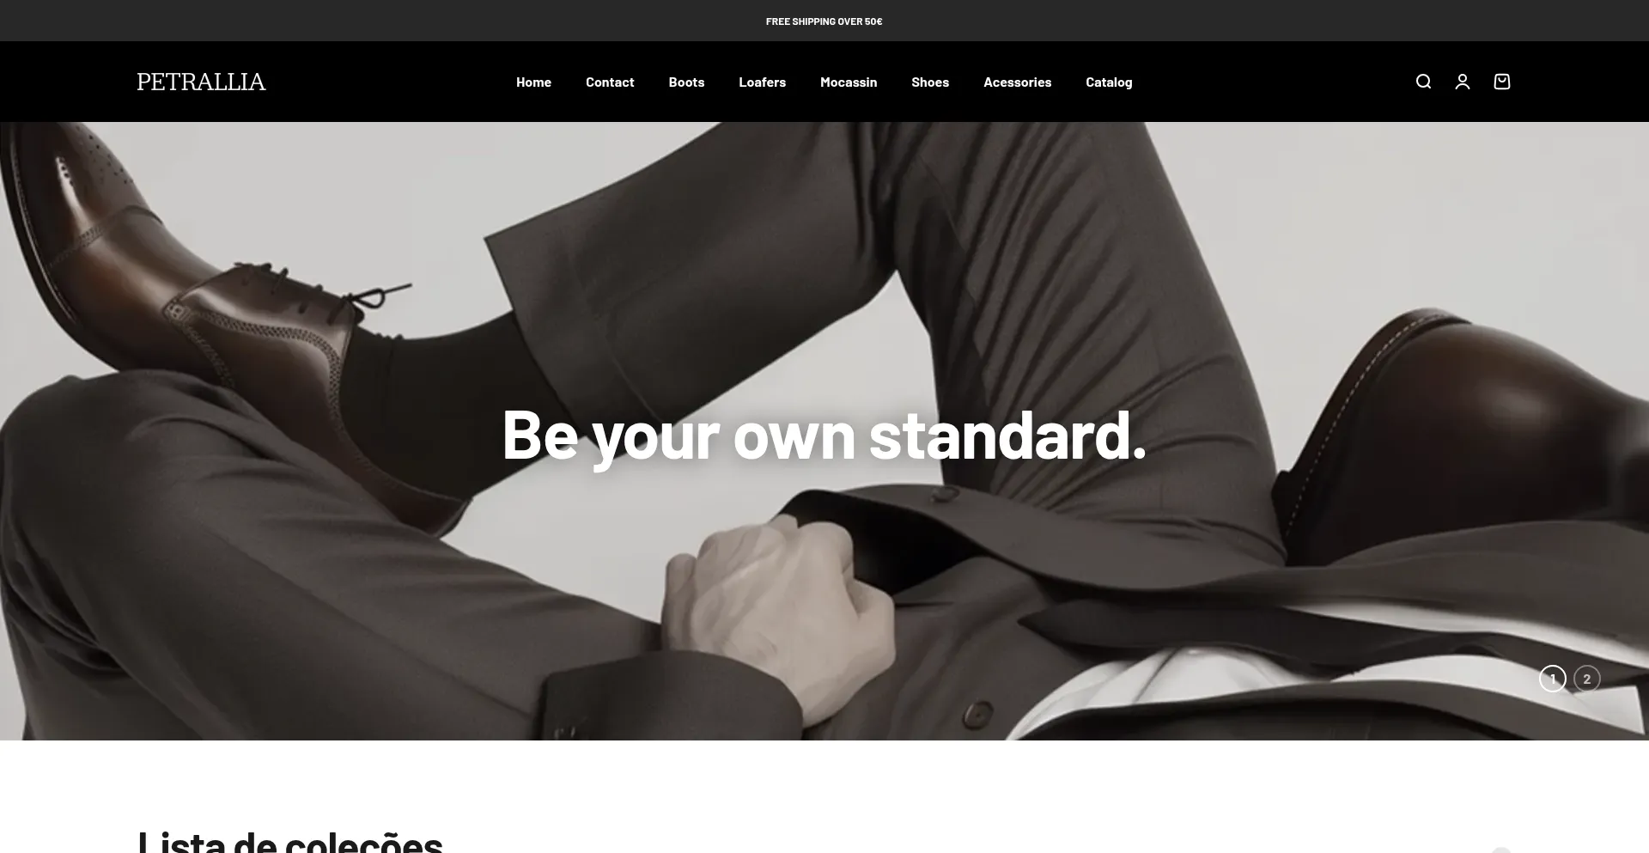Click the FREE SHIPPING OVER 50€ announcement
This screenshot has width=1649, height=853.
pyautogui.click(x=824, y=21)
